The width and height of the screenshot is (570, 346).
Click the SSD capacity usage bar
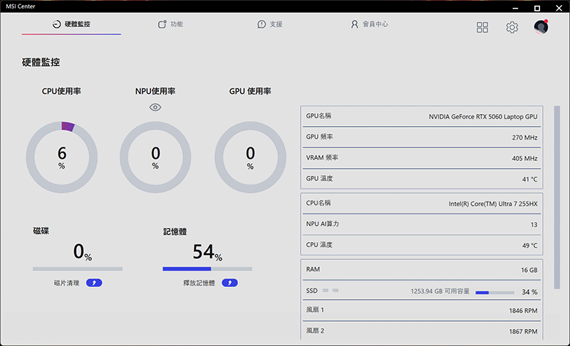click(x=494, y=292)
